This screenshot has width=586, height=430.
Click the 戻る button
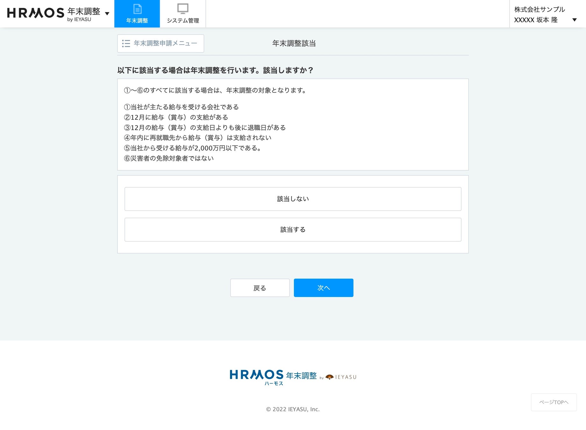pos(260,288)
